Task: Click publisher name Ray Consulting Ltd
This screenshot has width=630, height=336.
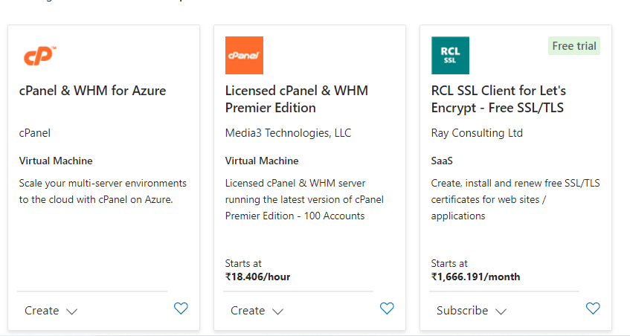Action: [477, 133]
